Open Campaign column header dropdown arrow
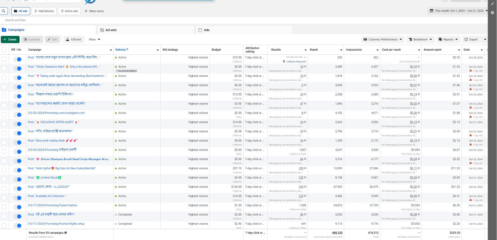This screenshot has width=497, height=240. 111,50
